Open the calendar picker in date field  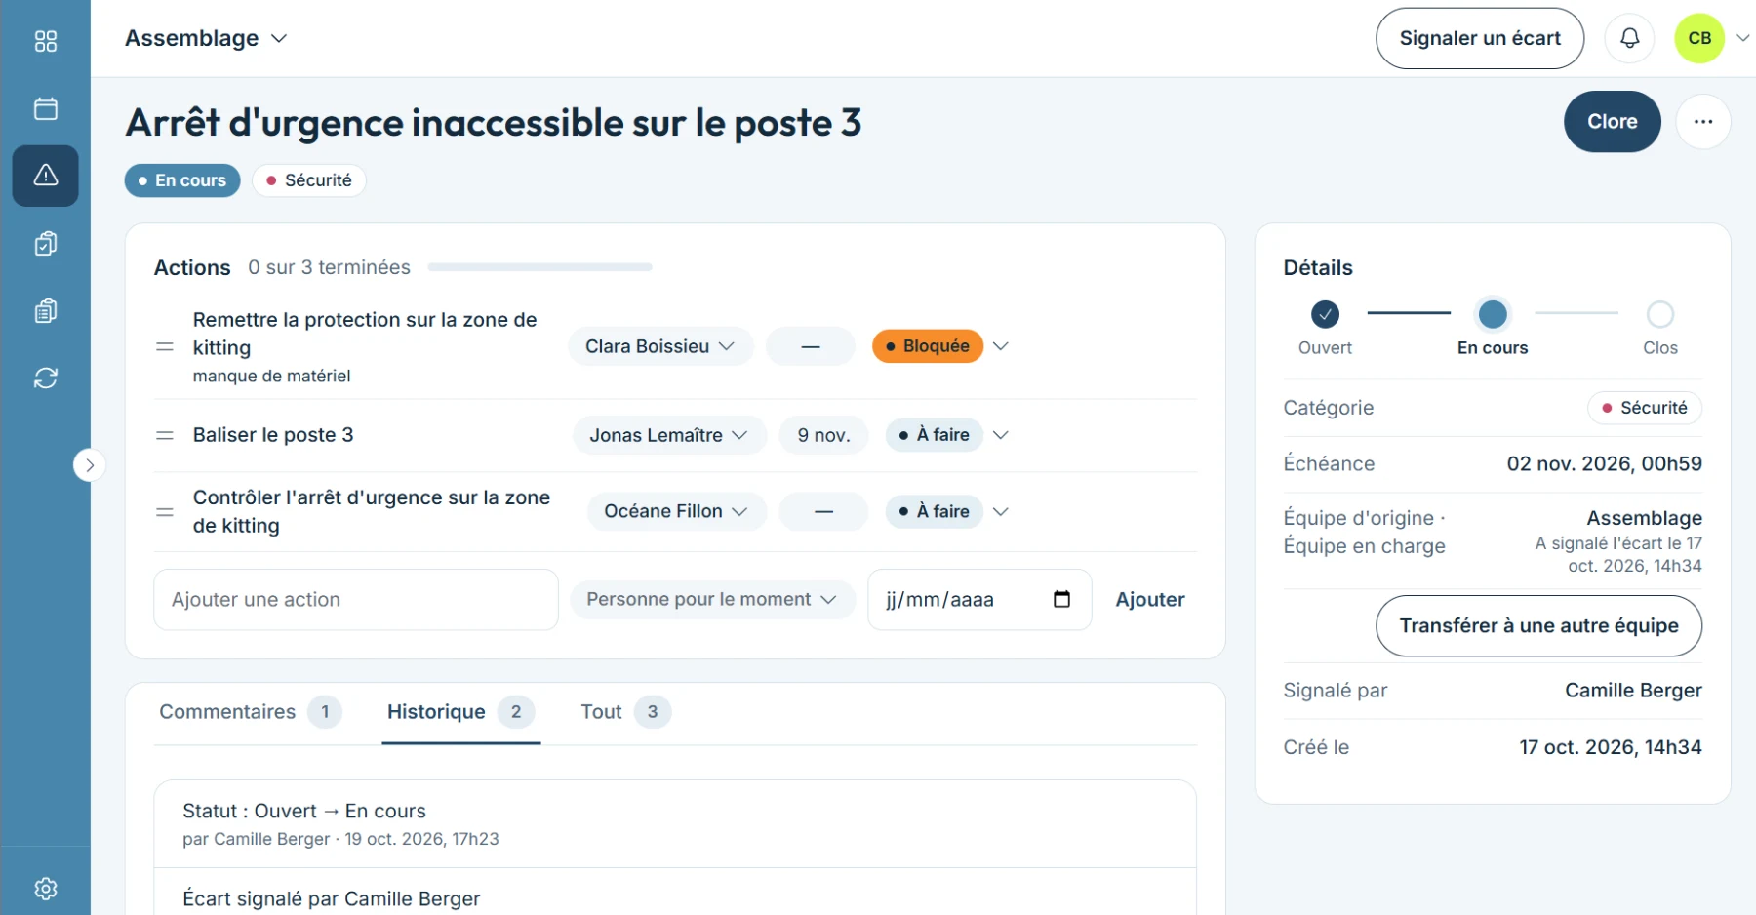click(x=1061, y=599)
